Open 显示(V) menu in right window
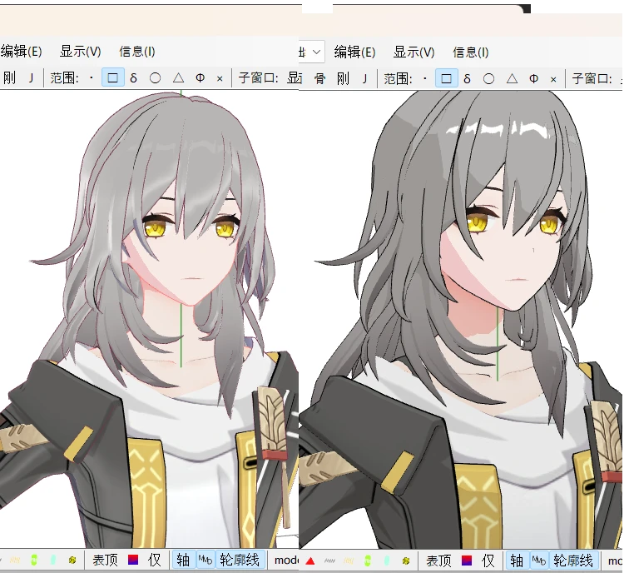The width and height of the screenshot is (624, 573). click(x=414, y=52)
